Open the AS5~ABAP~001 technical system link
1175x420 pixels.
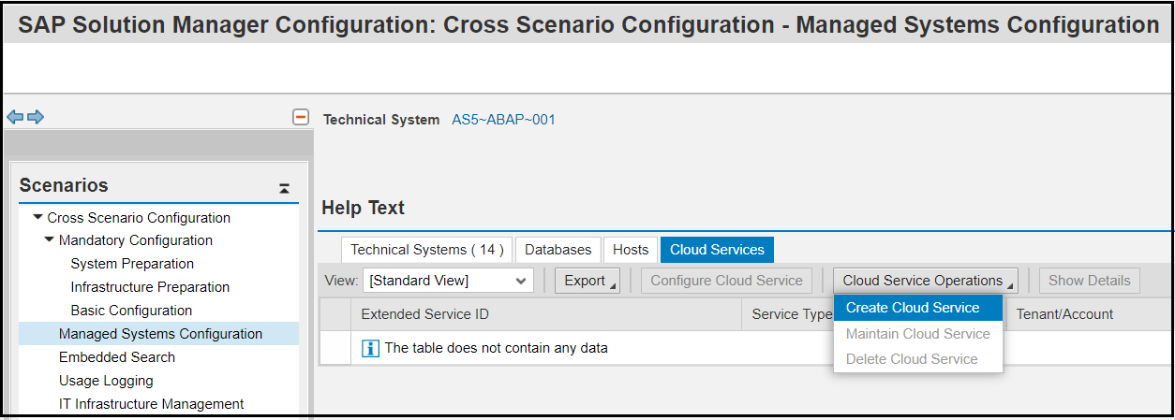(503, 120)
